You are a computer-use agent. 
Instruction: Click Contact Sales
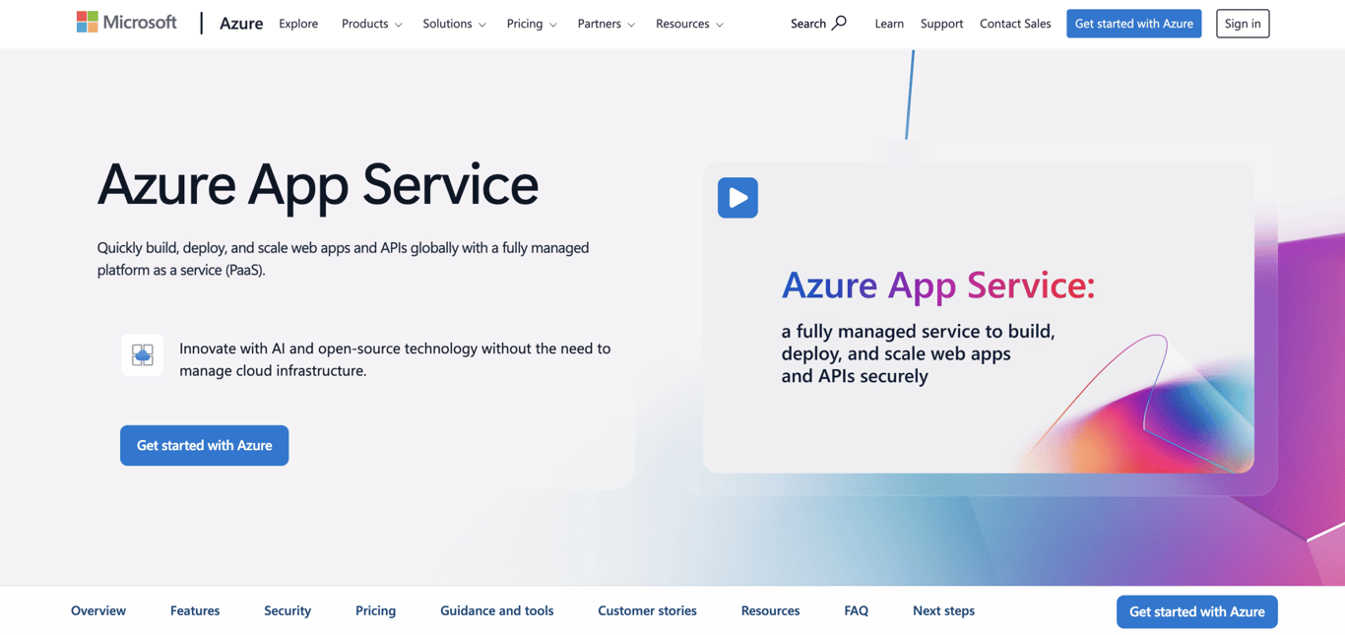tap(1015, 23)
